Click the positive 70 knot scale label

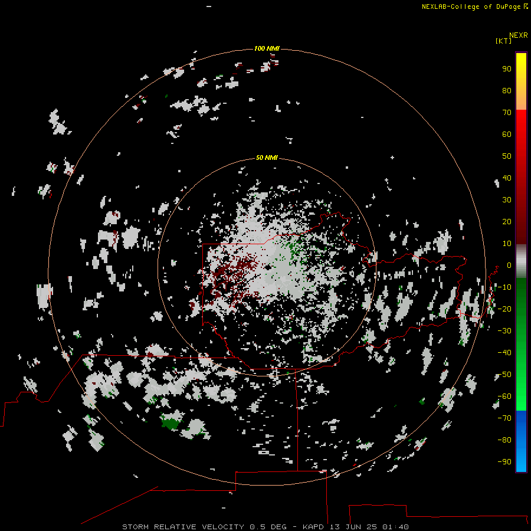[507, 113]
